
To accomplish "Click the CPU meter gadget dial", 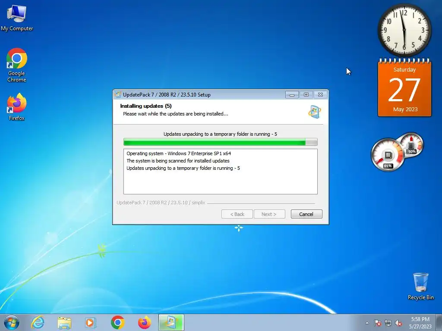I will 388,155.
